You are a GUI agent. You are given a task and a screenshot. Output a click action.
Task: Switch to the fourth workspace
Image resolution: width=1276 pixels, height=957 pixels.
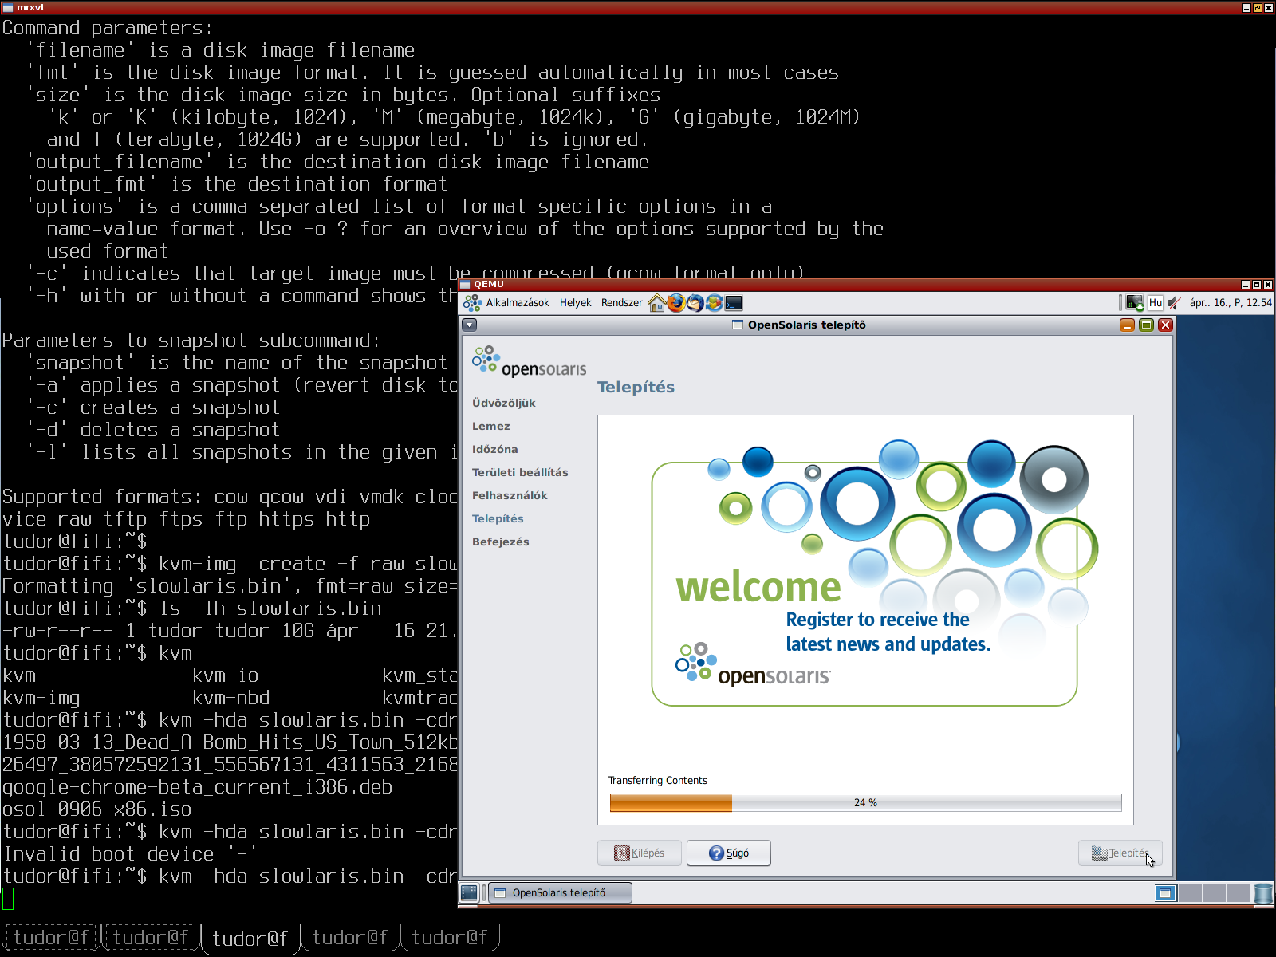click(1238, 893)
